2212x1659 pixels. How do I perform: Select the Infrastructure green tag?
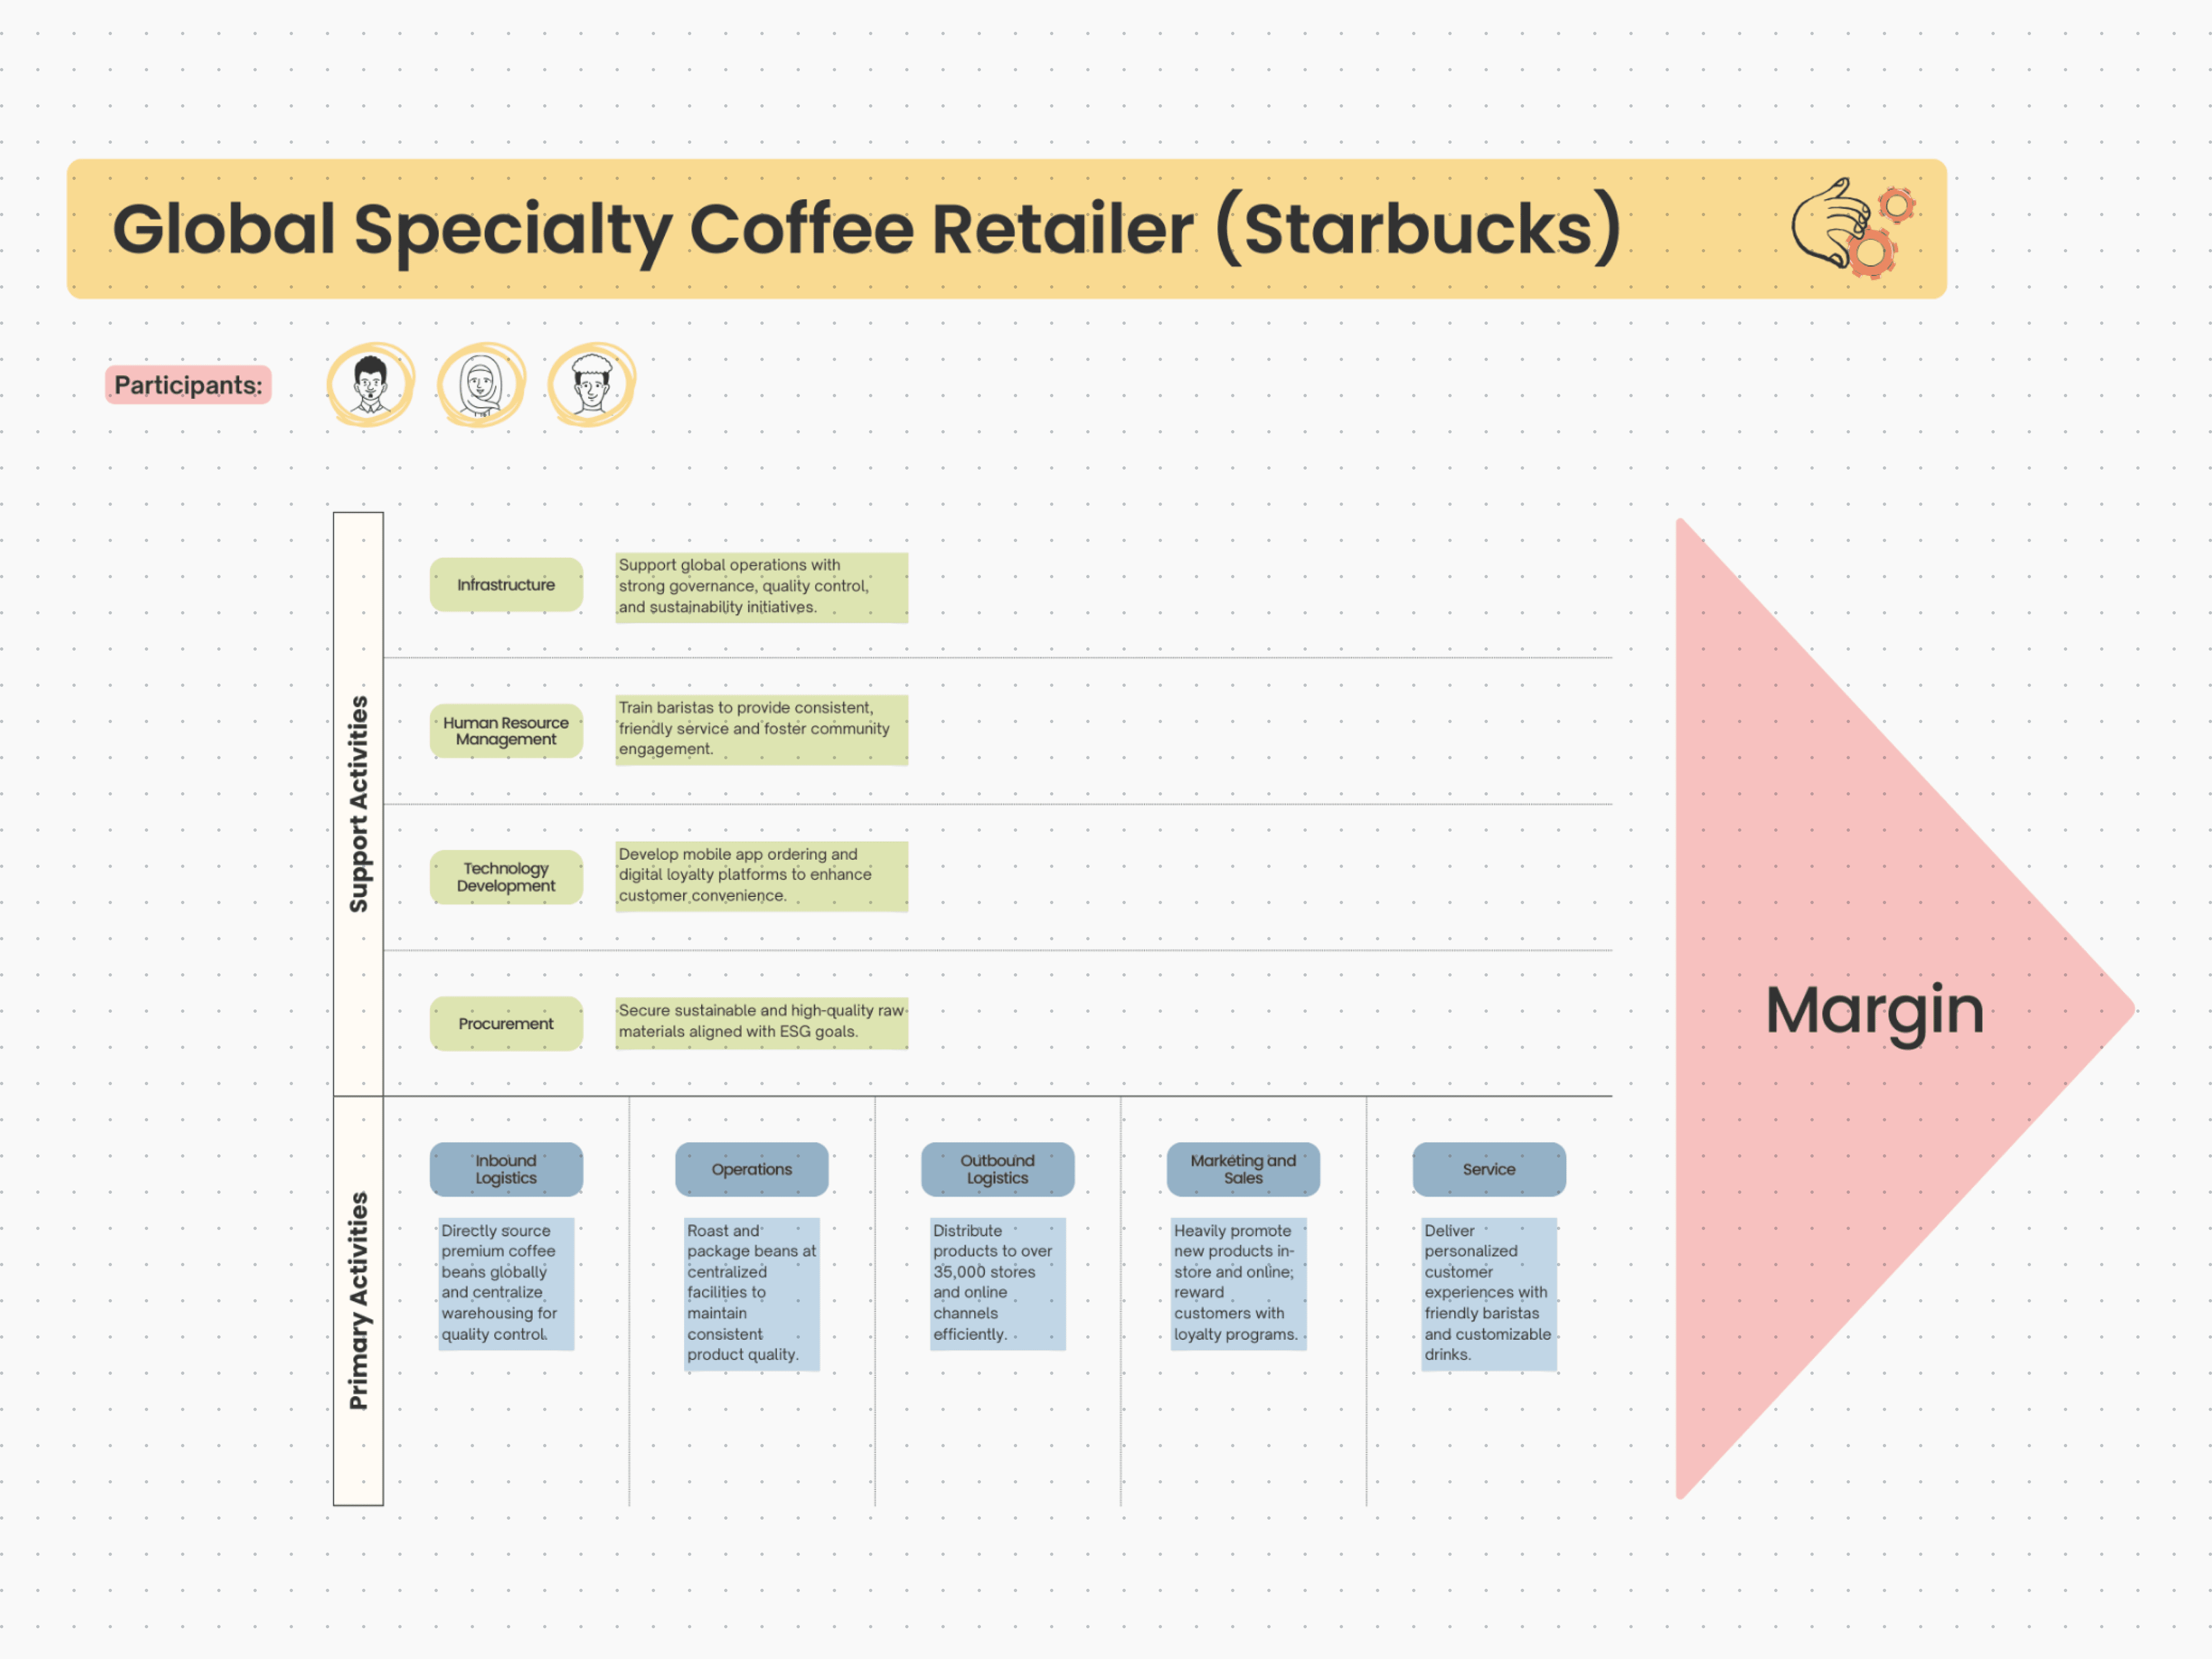point(506,585)
